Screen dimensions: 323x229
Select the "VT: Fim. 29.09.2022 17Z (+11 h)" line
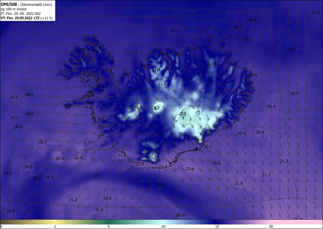click(x=26, y=18)
